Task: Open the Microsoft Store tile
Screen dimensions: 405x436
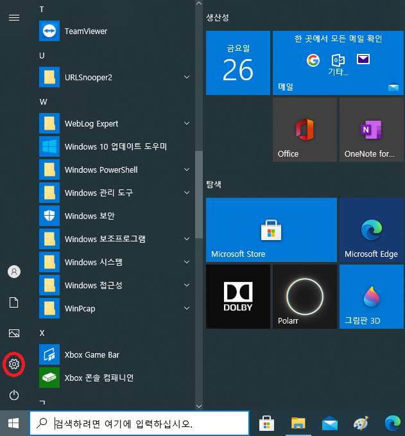Action: pos(271,230)
